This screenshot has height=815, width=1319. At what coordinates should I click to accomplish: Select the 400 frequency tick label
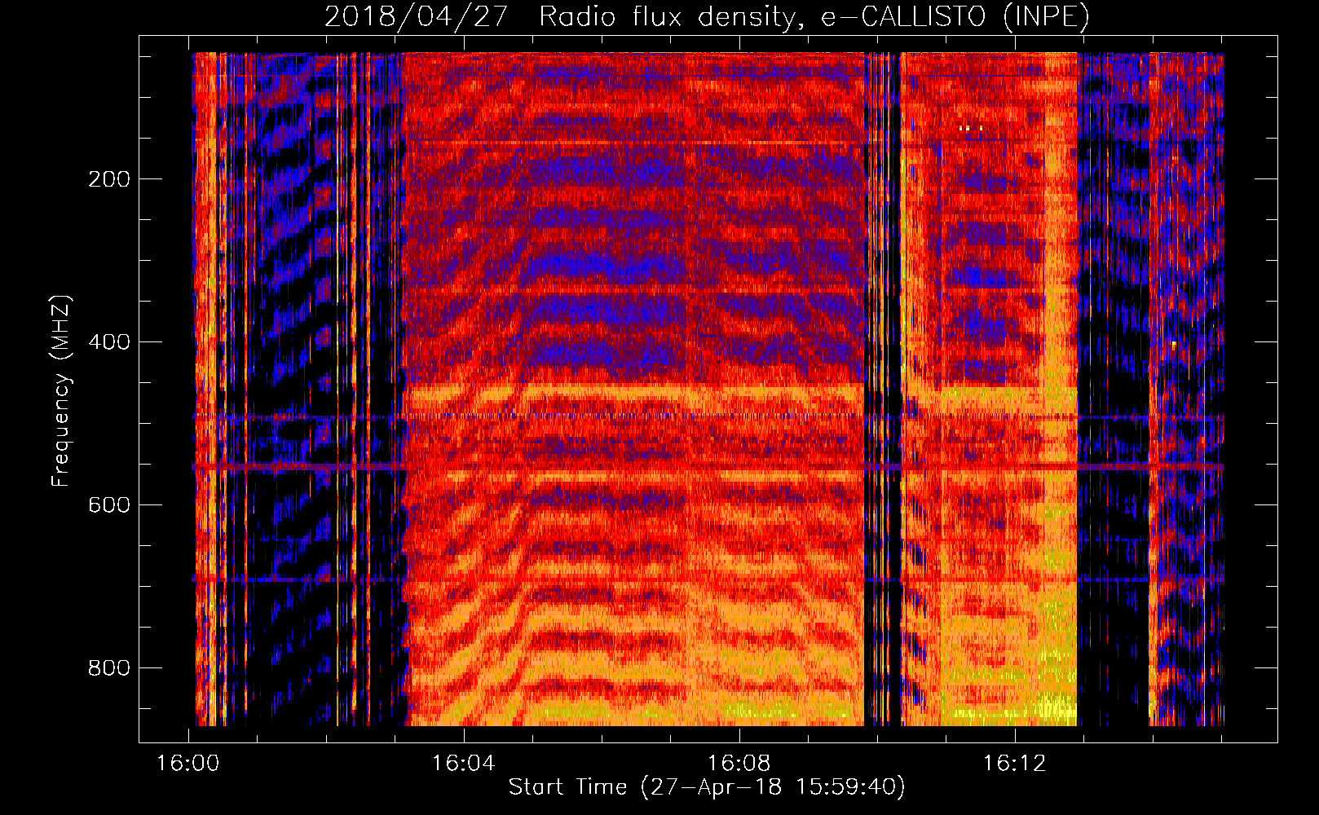pyautogui.click(x=109, y=342)
